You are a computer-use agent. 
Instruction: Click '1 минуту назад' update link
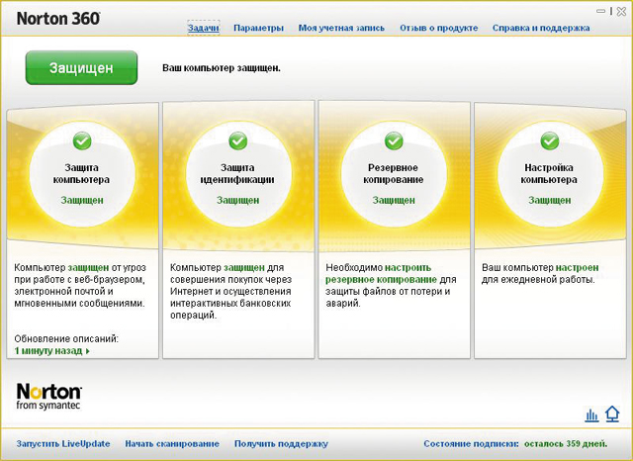[48, 351]
